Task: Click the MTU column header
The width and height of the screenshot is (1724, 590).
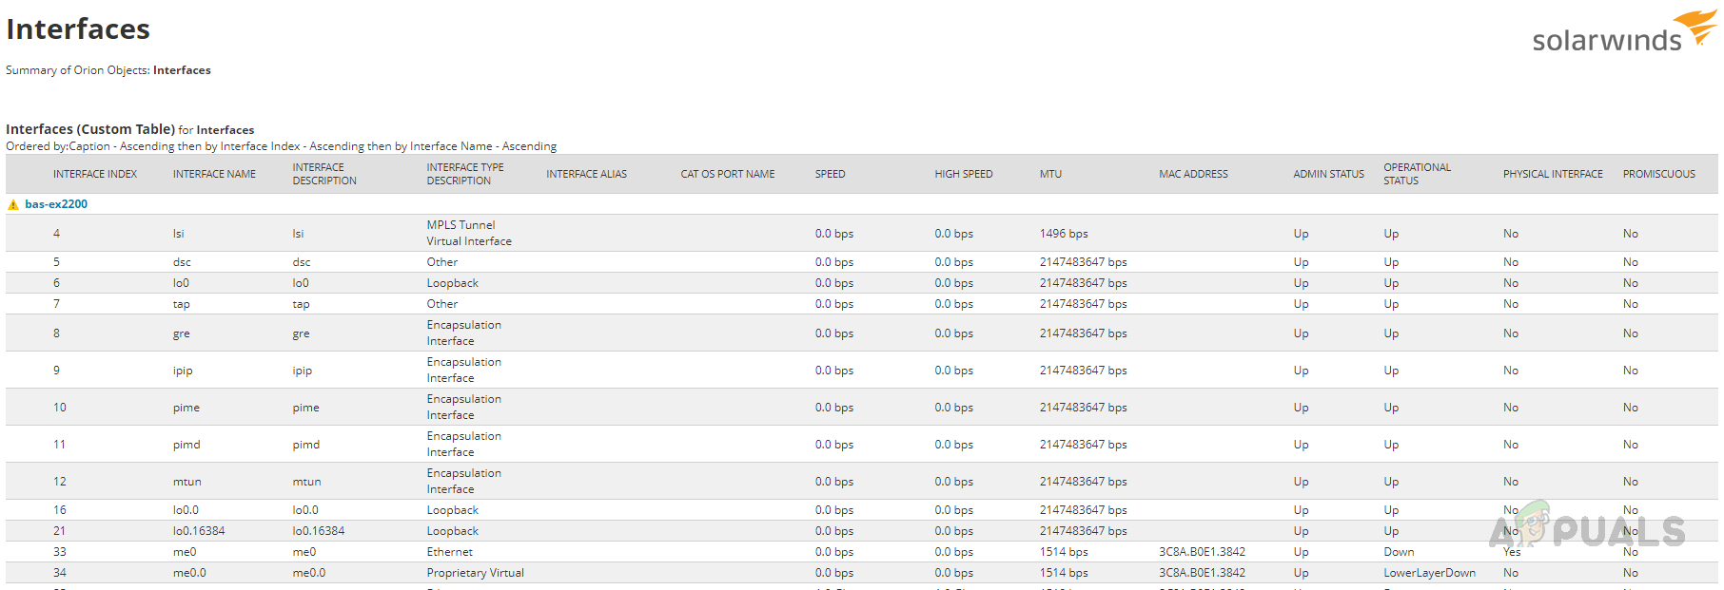Action: (1050, 174)
